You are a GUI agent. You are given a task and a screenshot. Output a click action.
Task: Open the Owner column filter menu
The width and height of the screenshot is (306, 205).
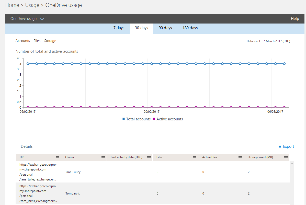click(x=103, y=157)
